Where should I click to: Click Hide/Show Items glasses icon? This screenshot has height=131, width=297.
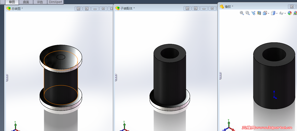(281, 13)
